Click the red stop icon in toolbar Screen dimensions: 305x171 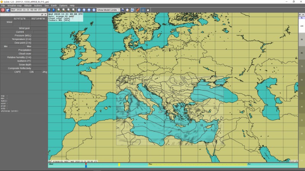pos(3,10)
